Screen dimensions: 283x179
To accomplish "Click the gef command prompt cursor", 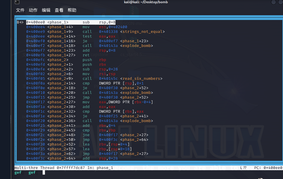I will pyautogui.click(x=43, y=173).
